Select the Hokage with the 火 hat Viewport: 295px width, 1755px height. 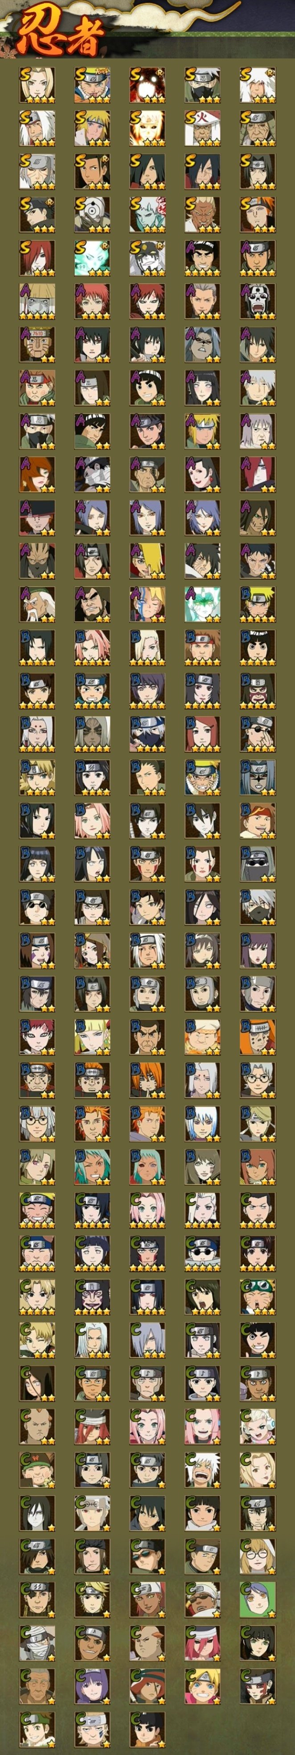[203, 128]
